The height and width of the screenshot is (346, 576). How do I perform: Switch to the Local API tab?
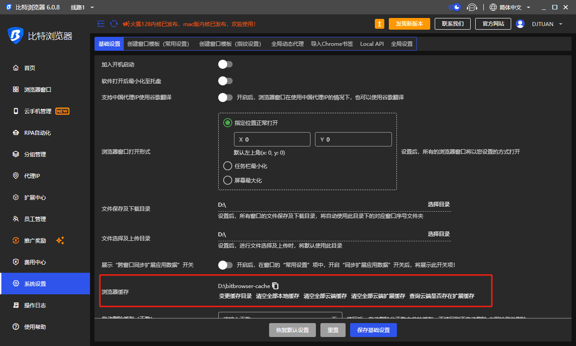pos(372,44)
